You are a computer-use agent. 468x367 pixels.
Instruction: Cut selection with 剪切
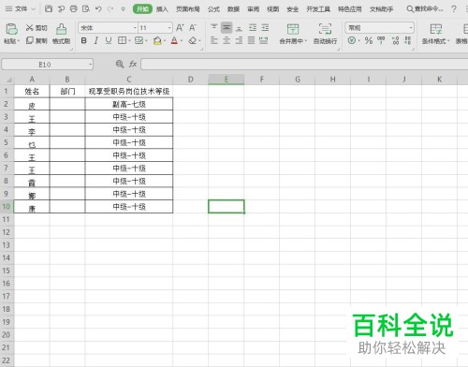click(37, 28)
